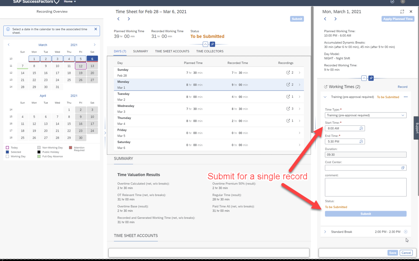The height and width of the screenshot is (261, 419).
Task: Open the overflow menu on the Training record
Action: coord(405,97)
